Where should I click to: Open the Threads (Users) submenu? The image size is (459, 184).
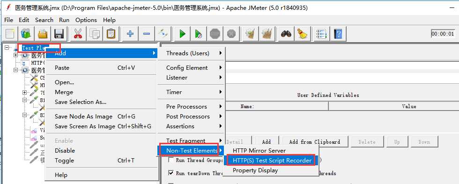[191, 53]
